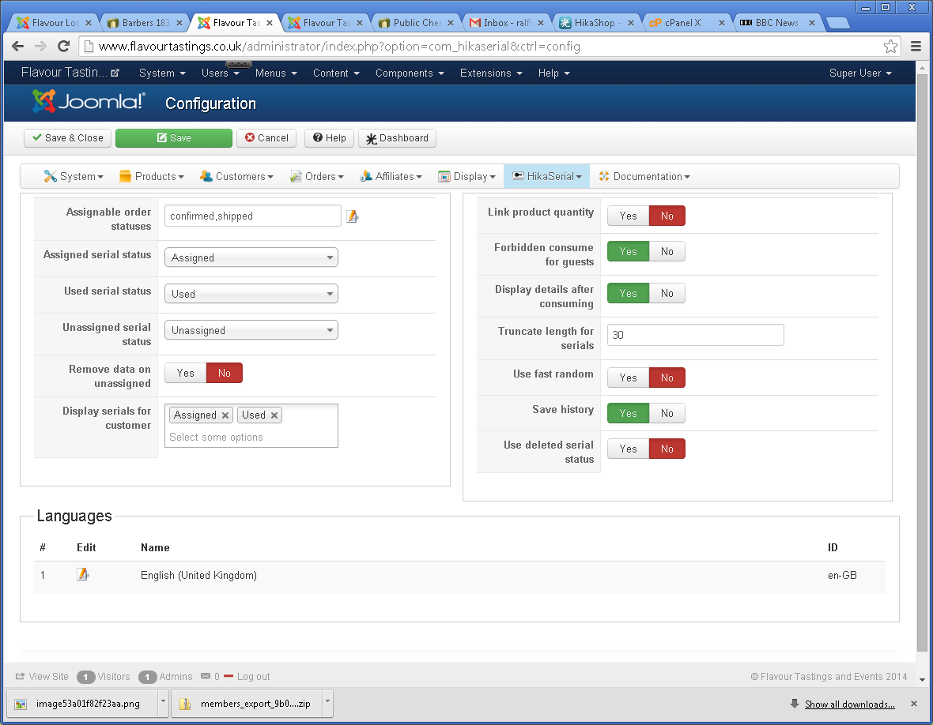Click the Cancel button

266,138
